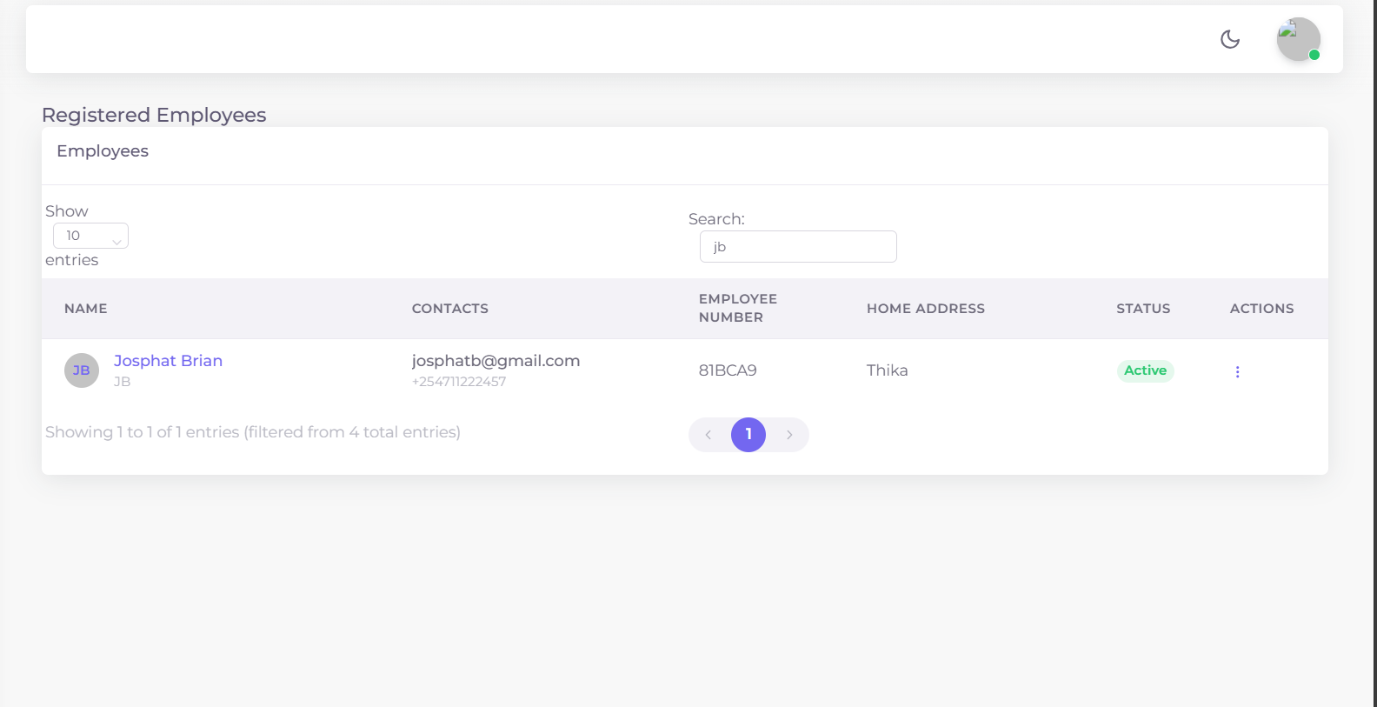Image resolution: width=1377 pixels, height=707 pixels.
Task: Click the Active status badge
Action: click(x=1145, y=370)
